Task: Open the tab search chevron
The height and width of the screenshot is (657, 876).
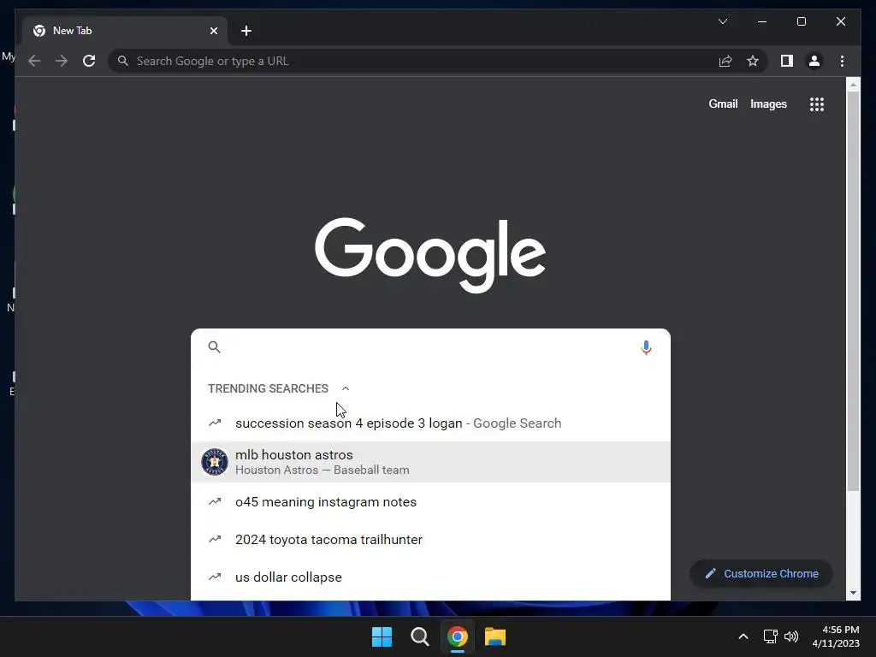Action: click(x=722, y=21)
